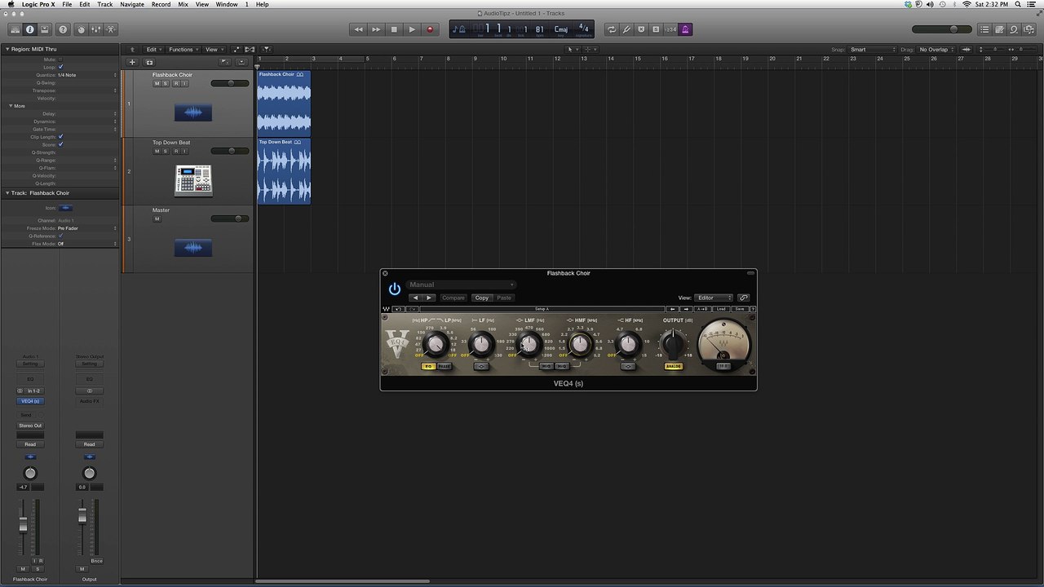Toggle the purple Metronome button

[x=685, y=29]
